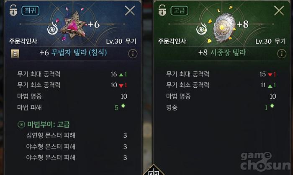Screen dimensions: 293x175
Task: Open info for +8 시종장 텔라
Action: 282,54
